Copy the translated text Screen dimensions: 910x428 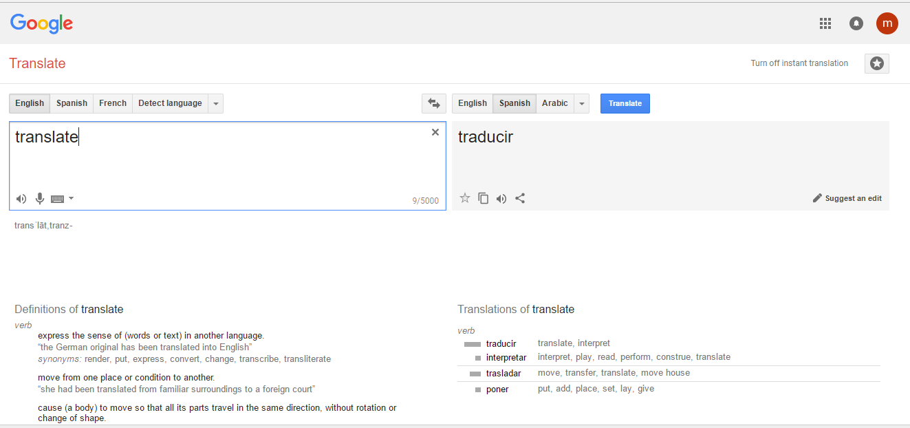pyautogui.click(x=484, y=198)
